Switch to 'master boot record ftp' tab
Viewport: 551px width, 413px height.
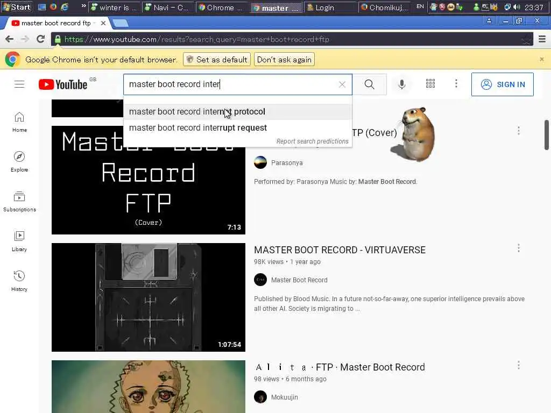(x=56, y=23)
